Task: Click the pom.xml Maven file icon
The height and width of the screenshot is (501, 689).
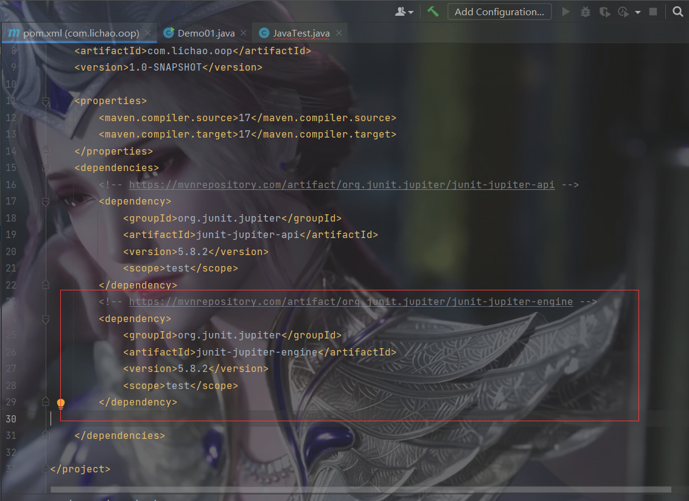Action: [14, 33]
